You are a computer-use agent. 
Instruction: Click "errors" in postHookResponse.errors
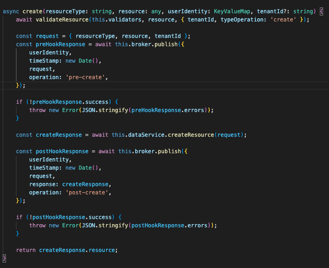(197, 225)
